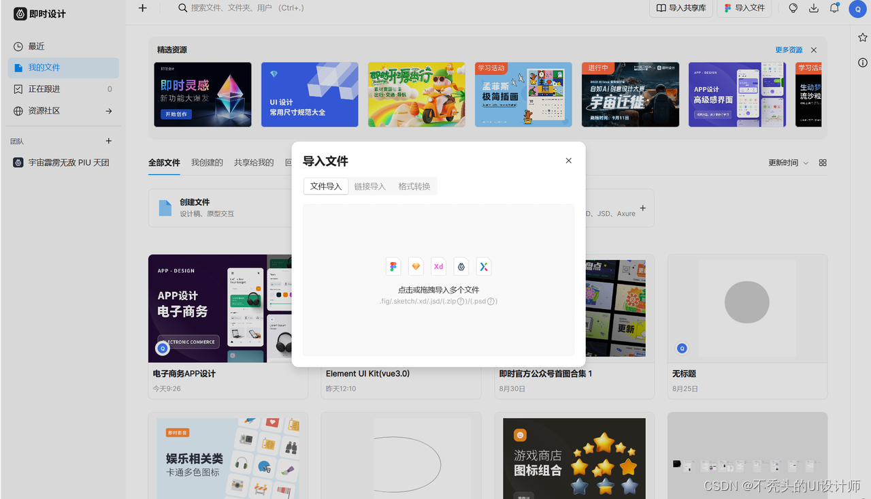The height and width of the screenshot is (499, 871).
Task: Click the Q avatar badge on 无标题 card
Action: [682, 349]
